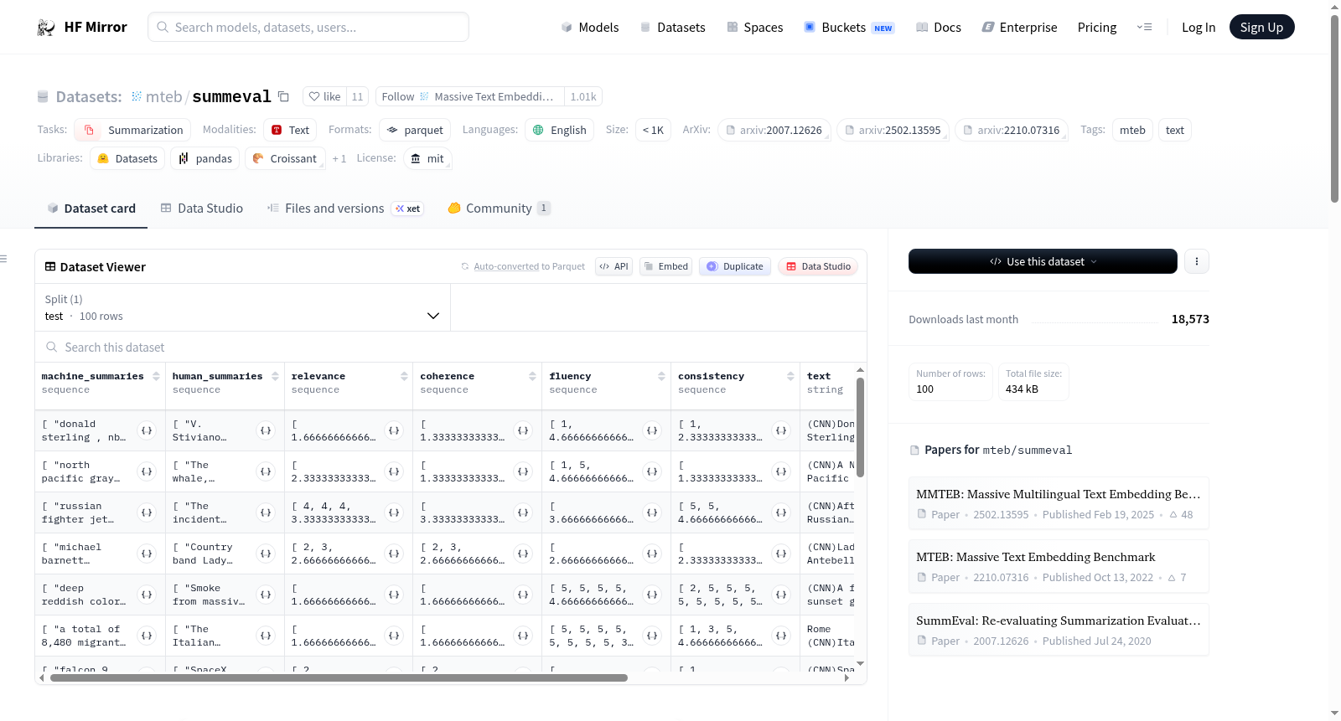The image size is (1341, 721).
Task: Expand the +1 more libraries
Action: tap(339, 158)
